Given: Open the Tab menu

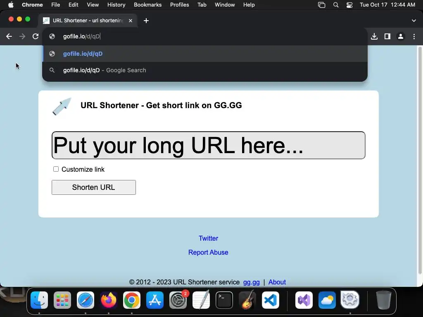Looking at the screenshot, I should point(202,5).
